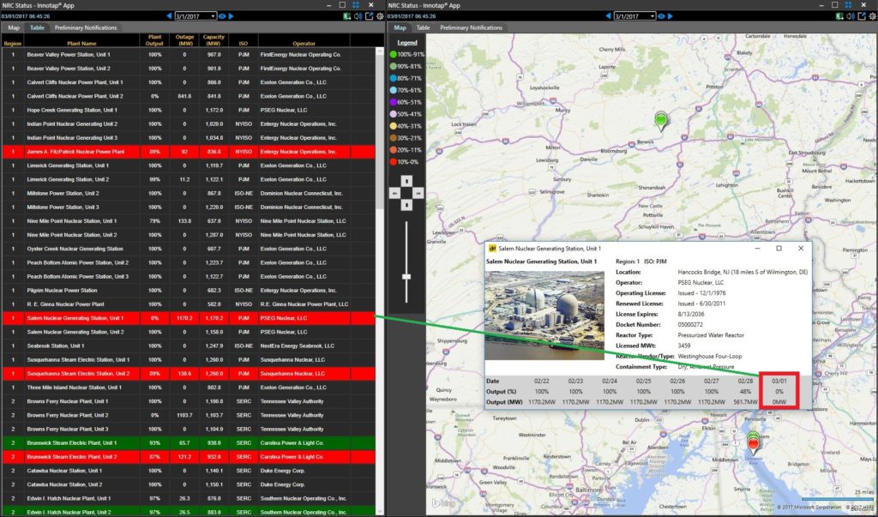Select Brunswick Steam Electric Plant, Unit 2 row
The image size is (878, 517).
[188, 457]
